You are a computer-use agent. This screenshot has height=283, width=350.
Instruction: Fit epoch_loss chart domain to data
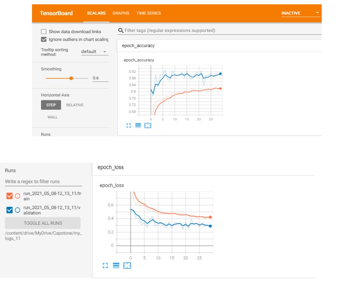(x=127, y=266)
